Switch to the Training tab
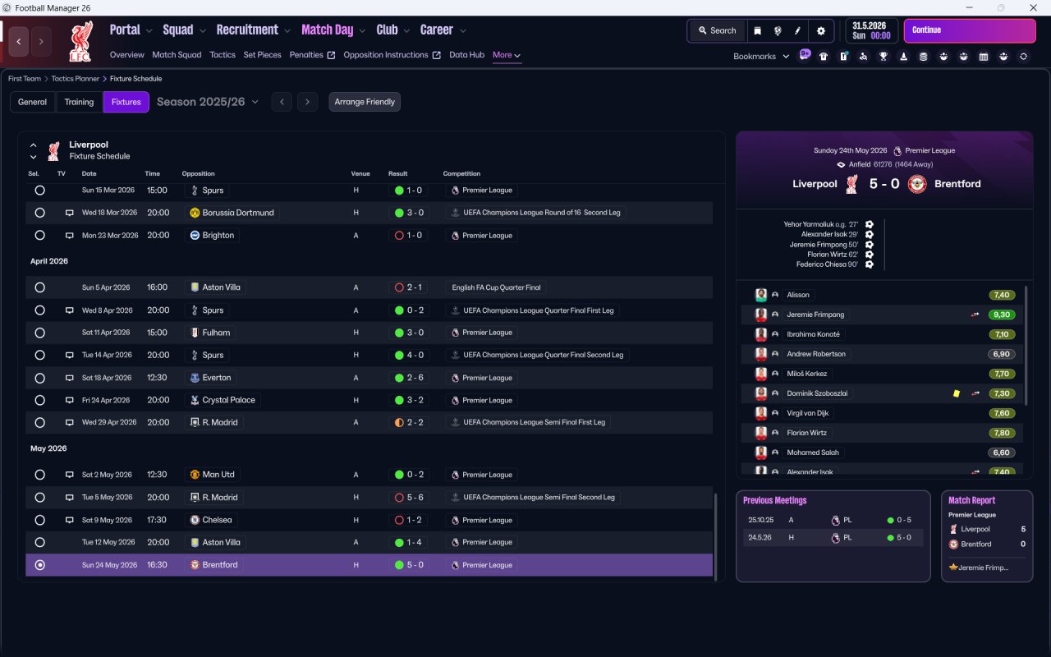This screenshot has height=657, width=1051. (x=79, y=102)
